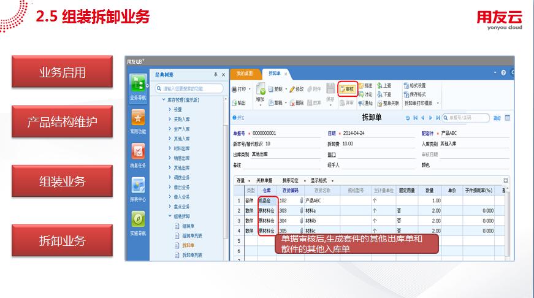Viewport: 534px width, 298px height.
Task: Jump to last record arrow
Action: [438, 118]
